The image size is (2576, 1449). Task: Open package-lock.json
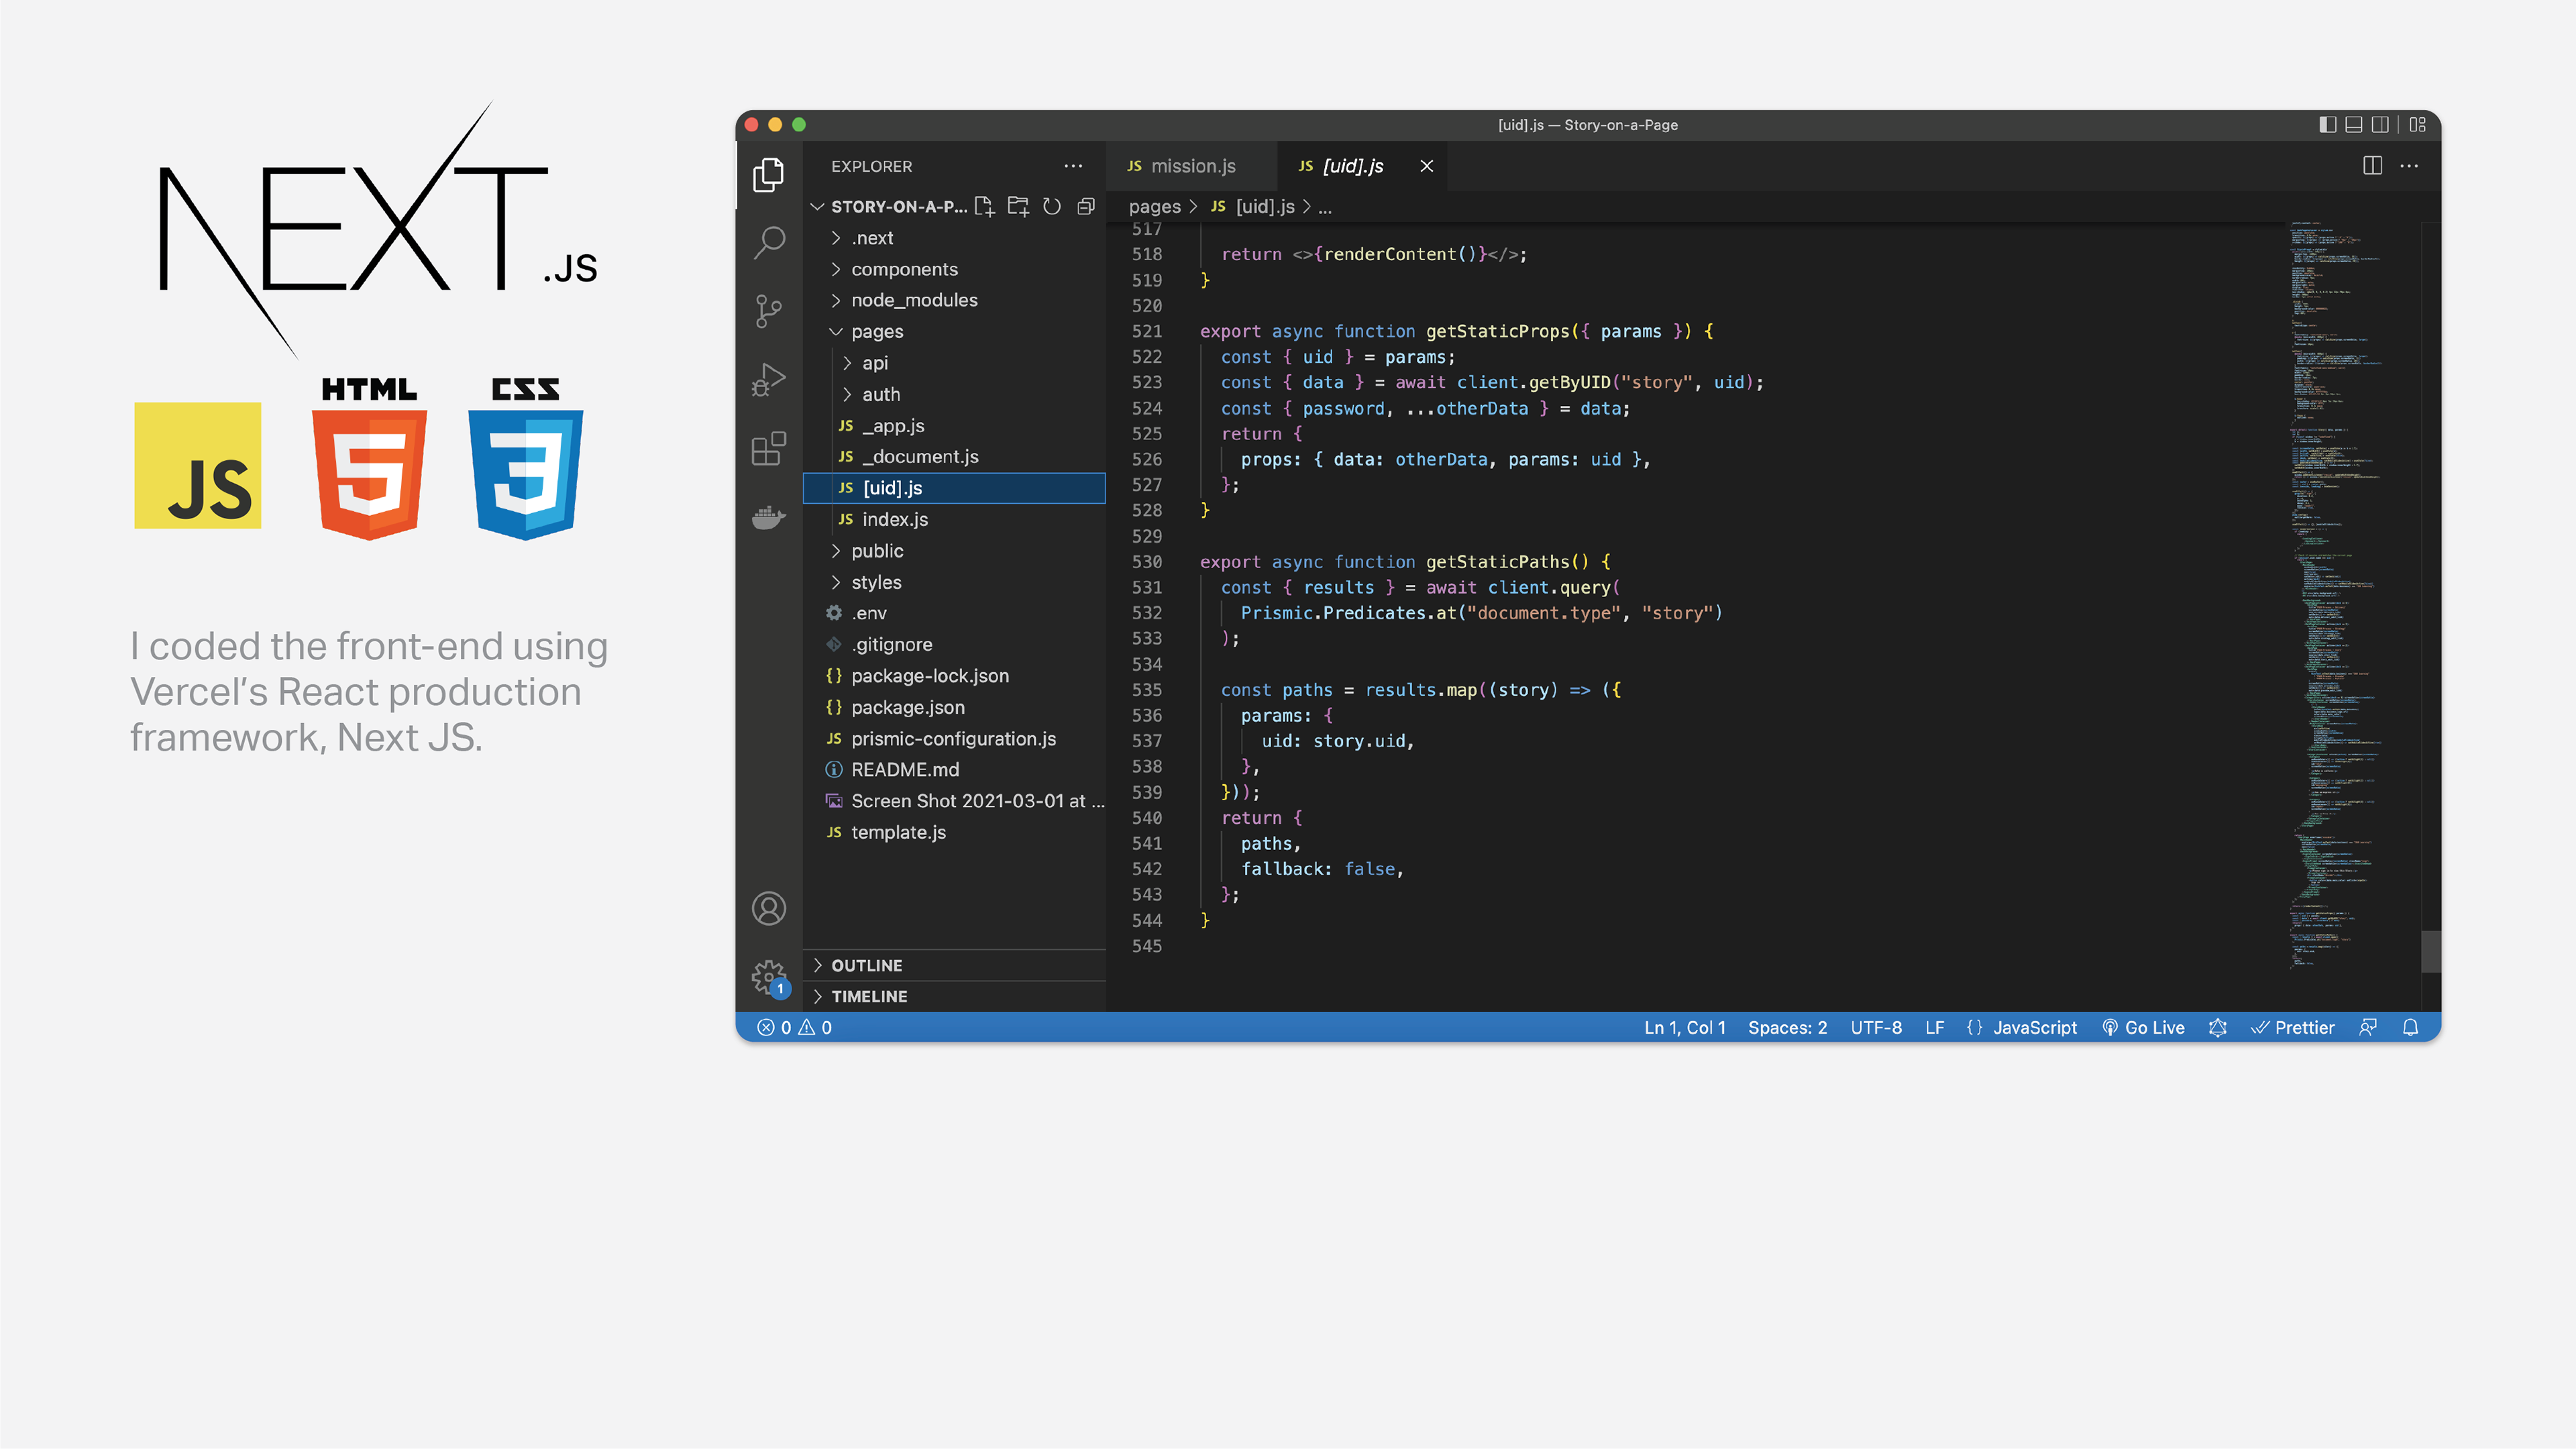coord(955,676)
